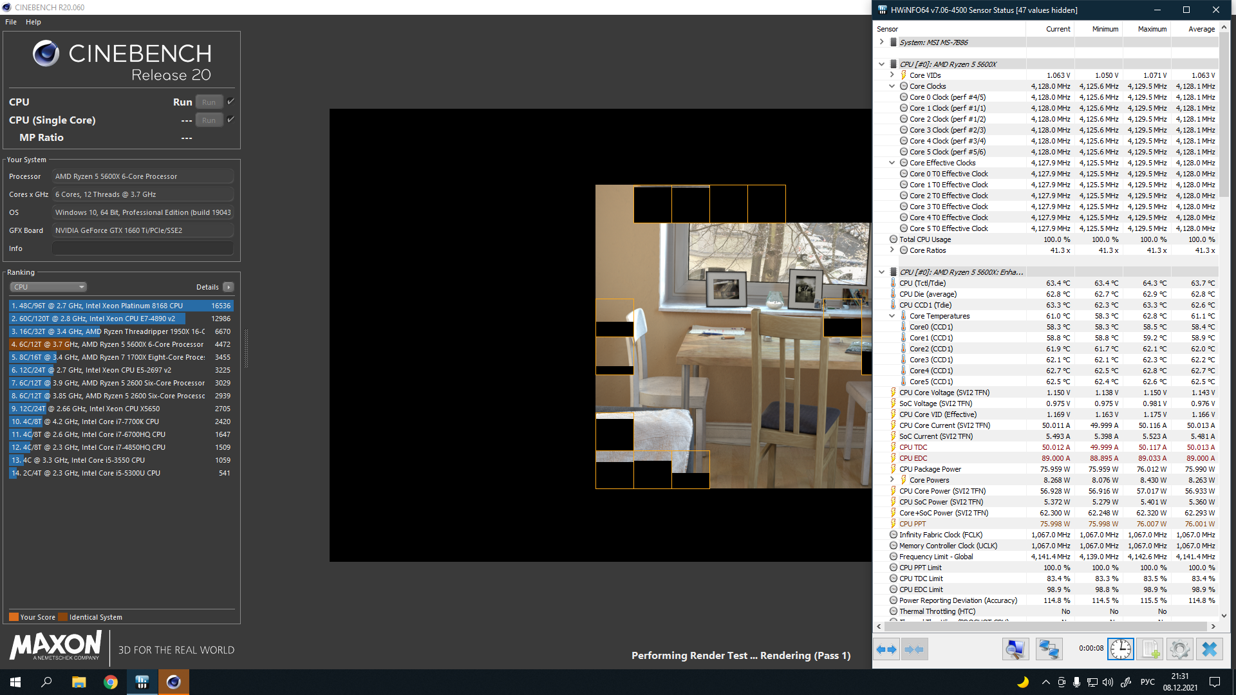Click the Run button for CPU (Single Core)
1236x695 pixels.
tap(209, 120)
